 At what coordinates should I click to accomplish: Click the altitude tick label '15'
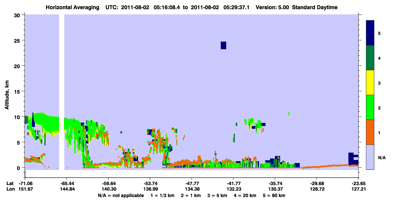coord(18,91)
